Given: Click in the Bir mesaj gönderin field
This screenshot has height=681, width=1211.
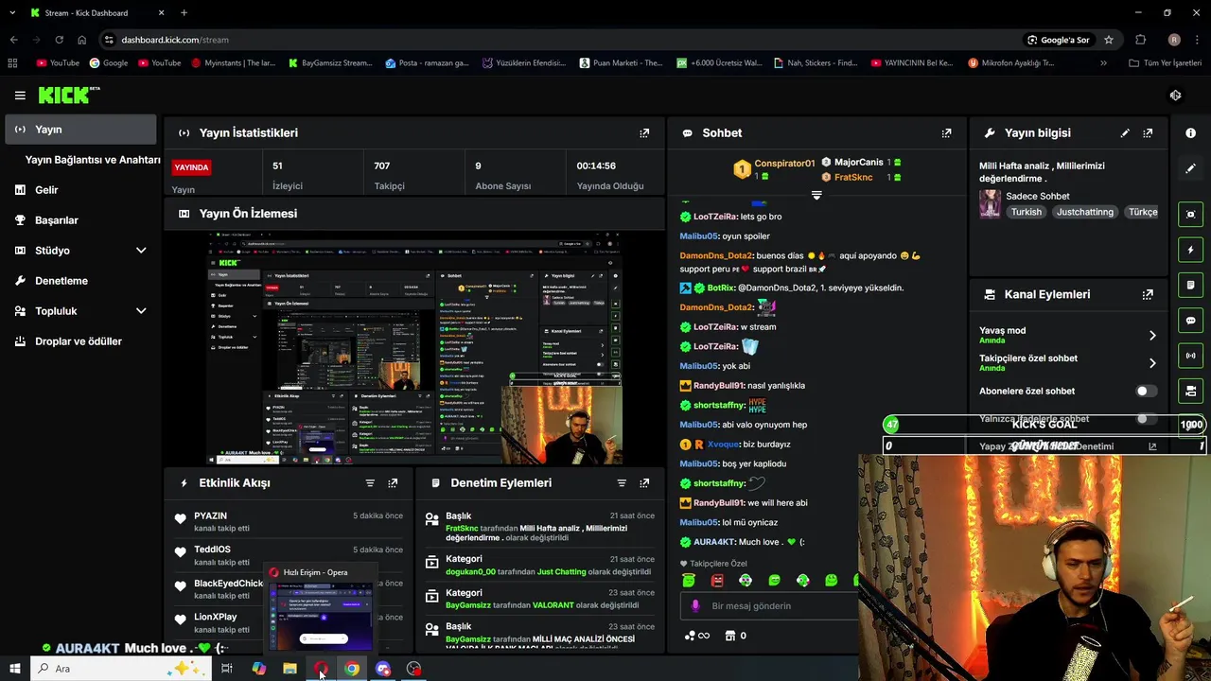Looking at the screenshot, I should pos(768,606).
